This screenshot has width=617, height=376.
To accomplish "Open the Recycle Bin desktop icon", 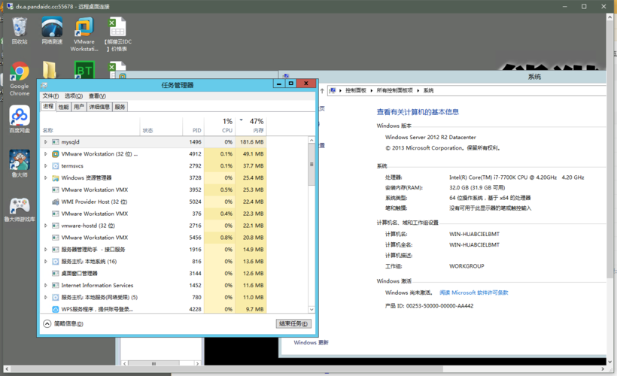I will point(20,31).
